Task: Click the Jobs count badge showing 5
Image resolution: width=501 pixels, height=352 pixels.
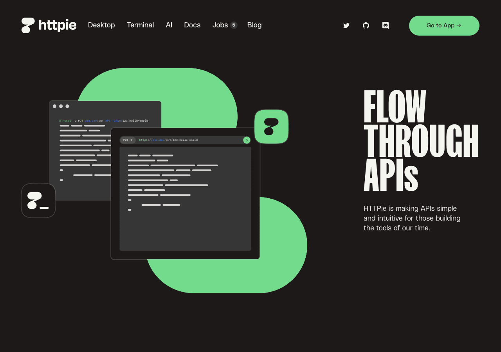Action: [x=234, y=25]
